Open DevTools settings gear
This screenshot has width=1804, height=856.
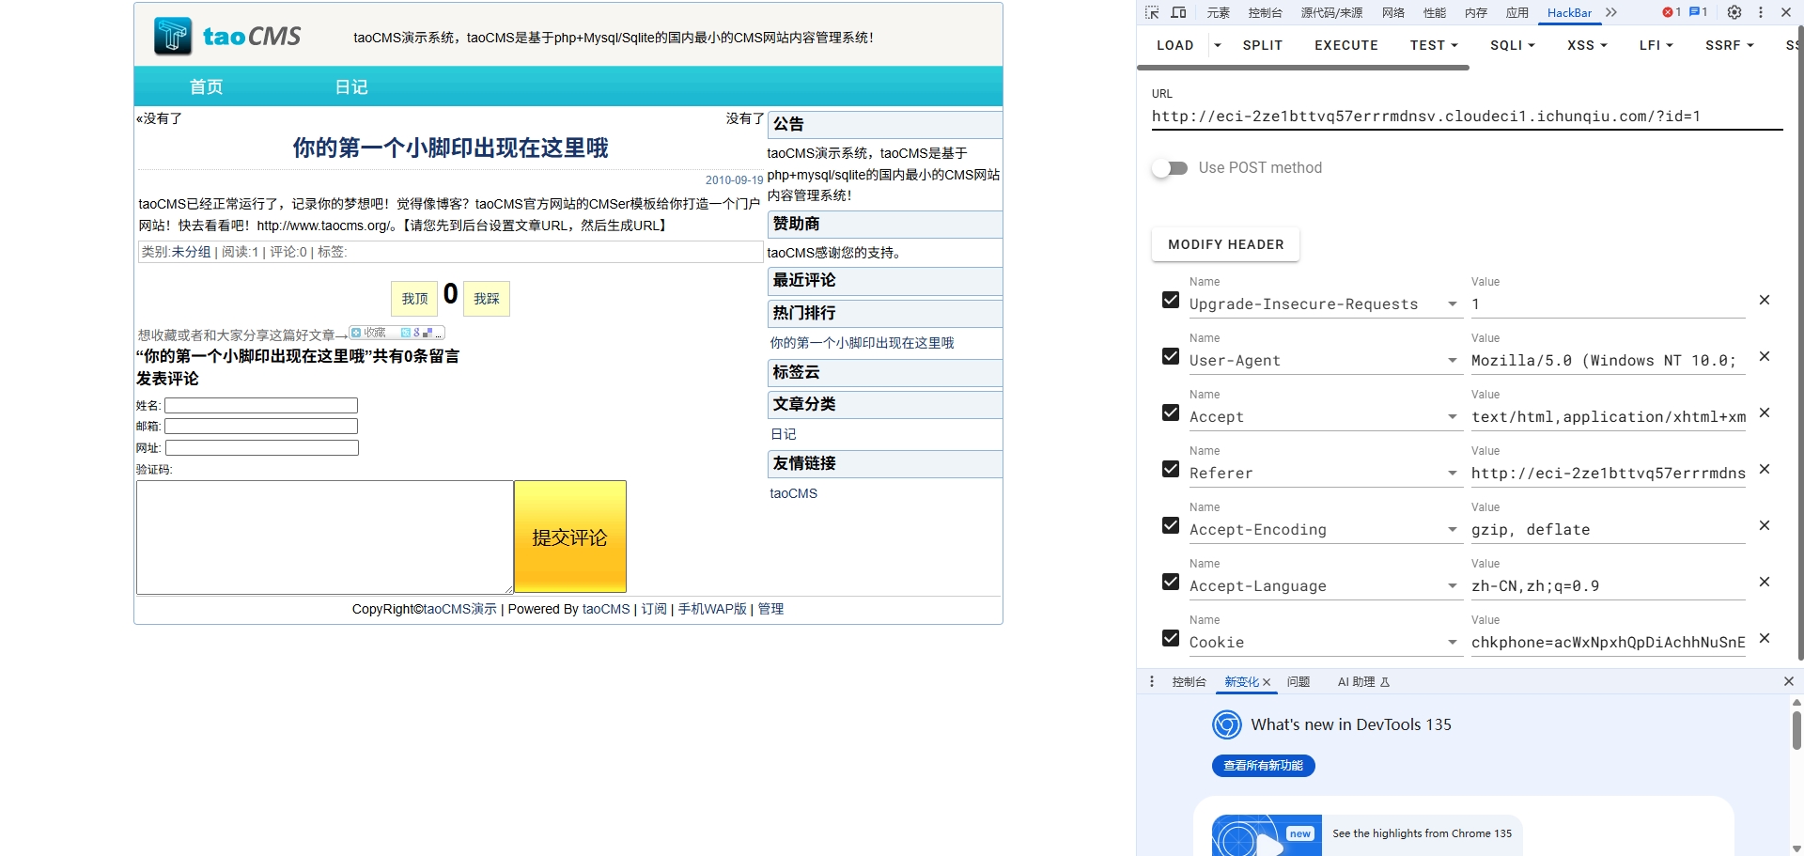(x=1734, y=12)
